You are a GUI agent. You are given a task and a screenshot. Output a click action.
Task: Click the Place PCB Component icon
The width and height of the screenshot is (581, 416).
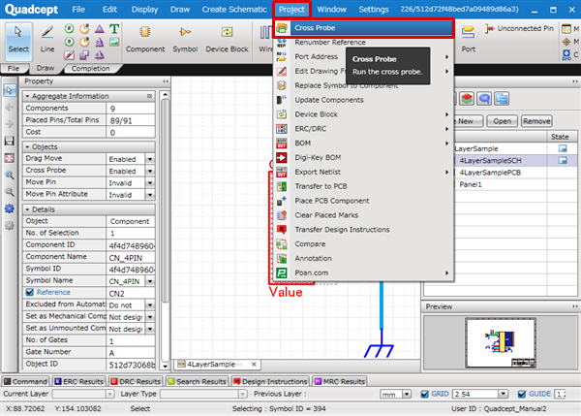(x=282, y=201)
